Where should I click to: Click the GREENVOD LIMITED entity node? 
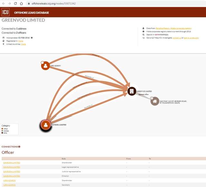coord(131,91)
